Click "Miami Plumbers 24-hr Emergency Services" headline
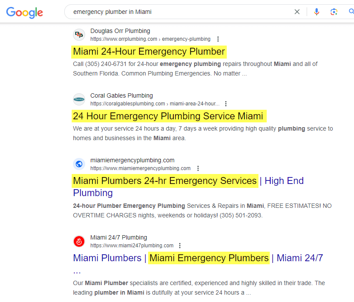This screenshot has width=354, height=302. pyautogui.click(x=165, y=181)
